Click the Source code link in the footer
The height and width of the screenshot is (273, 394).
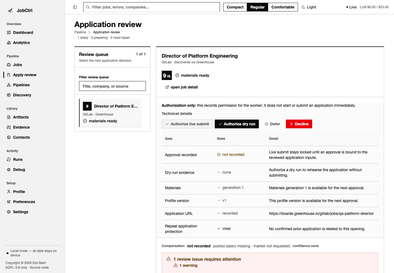39,268
